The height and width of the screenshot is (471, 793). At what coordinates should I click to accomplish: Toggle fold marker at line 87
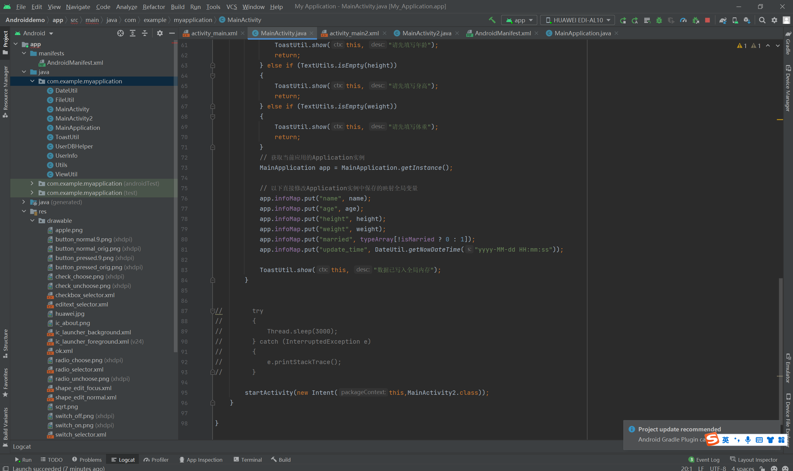[x=213, y=311]
